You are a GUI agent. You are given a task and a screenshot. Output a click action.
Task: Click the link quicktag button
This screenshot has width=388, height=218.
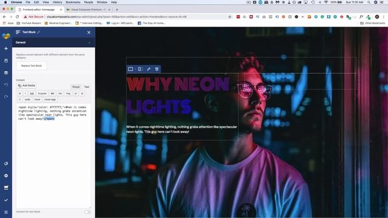click(32, 93)
